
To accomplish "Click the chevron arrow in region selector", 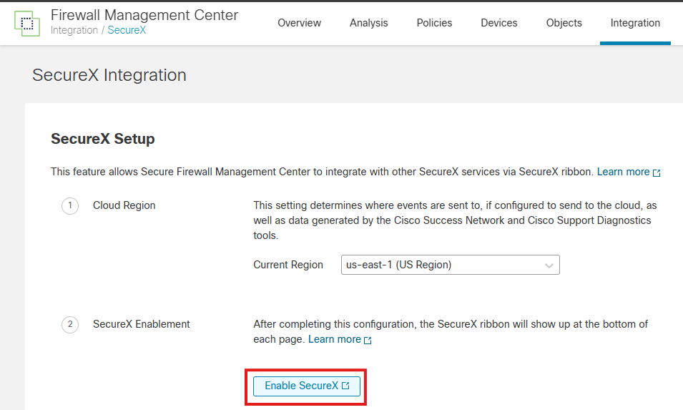I will click(549, 265).
